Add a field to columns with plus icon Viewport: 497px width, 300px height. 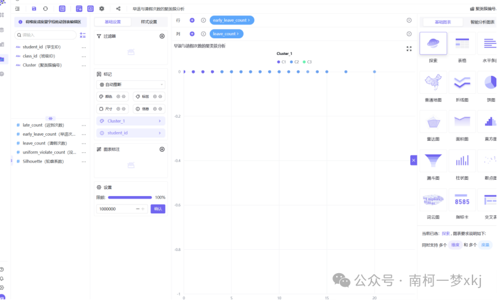(x=192, y=34)
